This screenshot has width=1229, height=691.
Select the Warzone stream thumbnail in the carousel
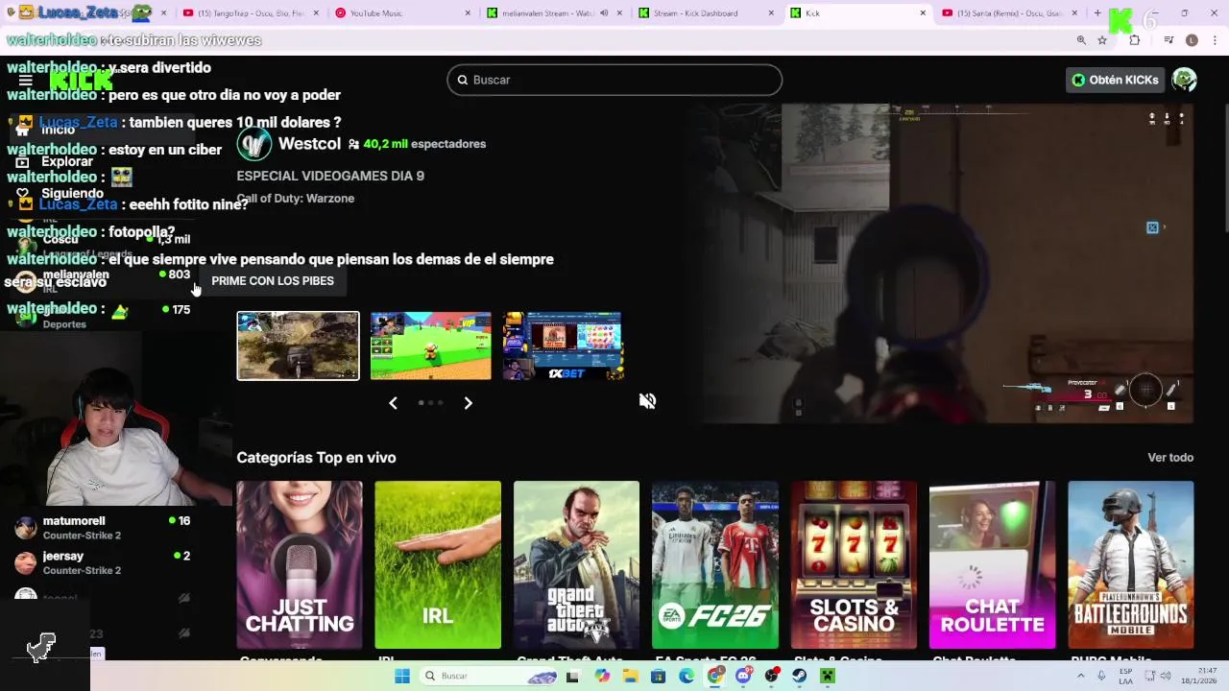point(298,345)
